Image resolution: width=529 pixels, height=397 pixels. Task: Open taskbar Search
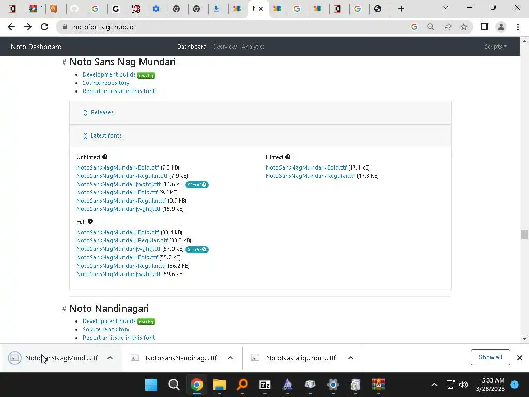pos(174,385)
